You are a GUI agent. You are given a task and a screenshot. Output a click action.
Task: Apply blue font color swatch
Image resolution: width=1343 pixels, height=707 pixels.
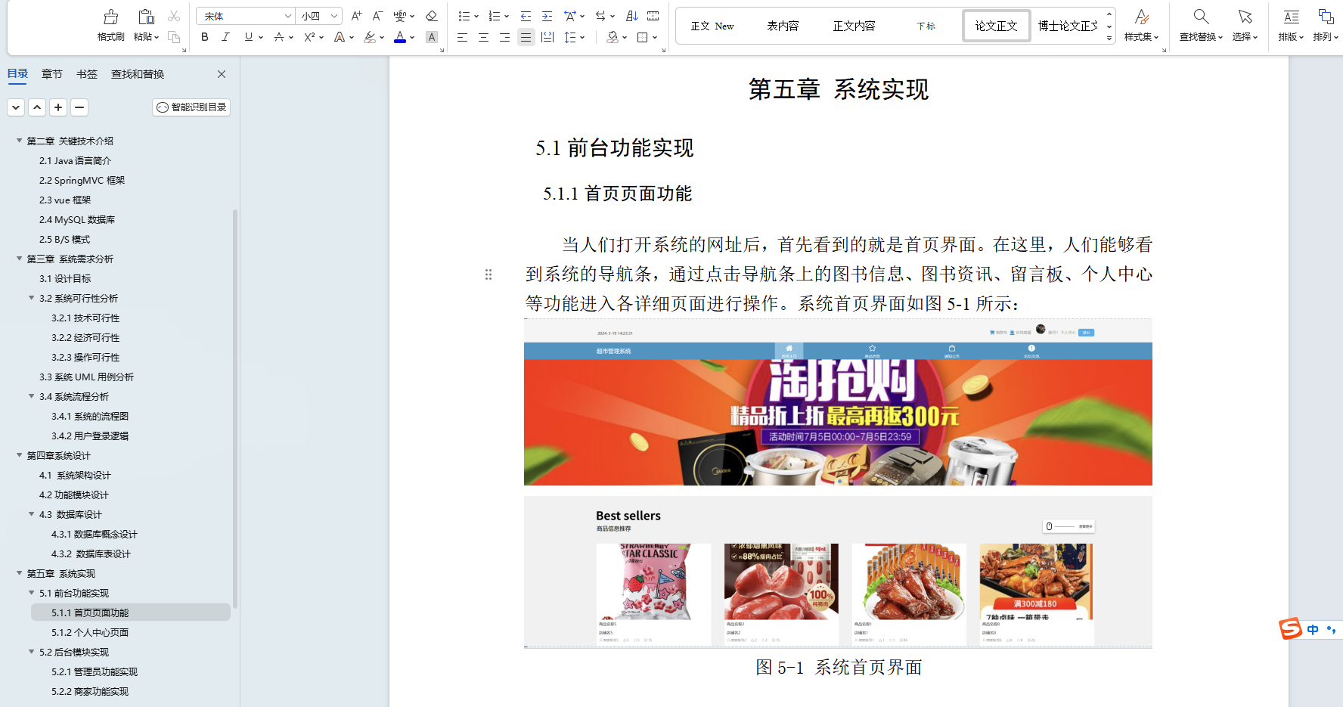point(400,37)
